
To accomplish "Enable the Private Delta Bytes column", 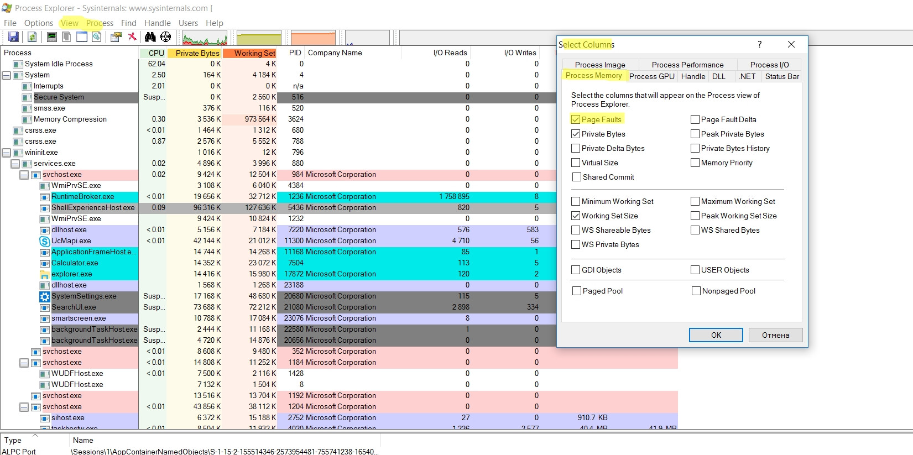I will pyautogui.click(x=576, y=148).
